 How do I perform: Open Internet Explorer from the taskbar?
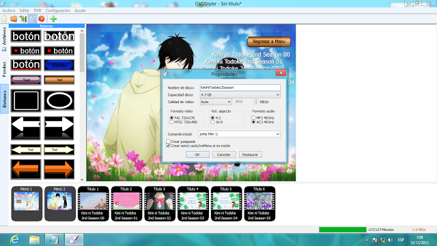coord(14,240)
